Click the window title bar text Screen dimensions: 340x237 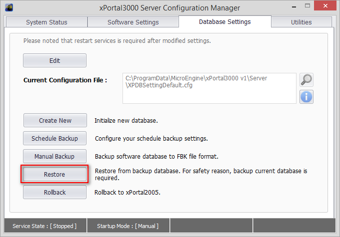click(x=170, y=8)
